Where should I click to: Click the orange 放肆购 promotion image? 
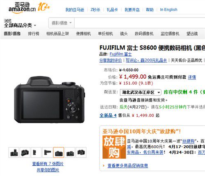pos(114,147)
